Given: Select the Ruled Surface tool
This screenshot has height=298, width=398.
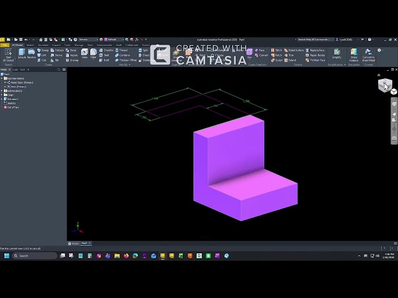Looking at the screenshot, I should pos(294,50).
